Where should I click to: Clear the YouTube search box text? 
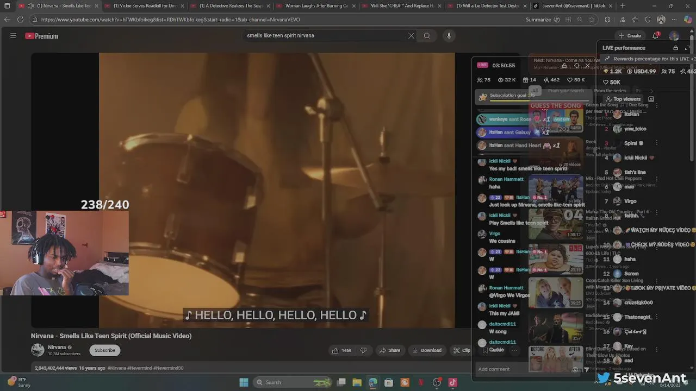click(x=411, y=36)
